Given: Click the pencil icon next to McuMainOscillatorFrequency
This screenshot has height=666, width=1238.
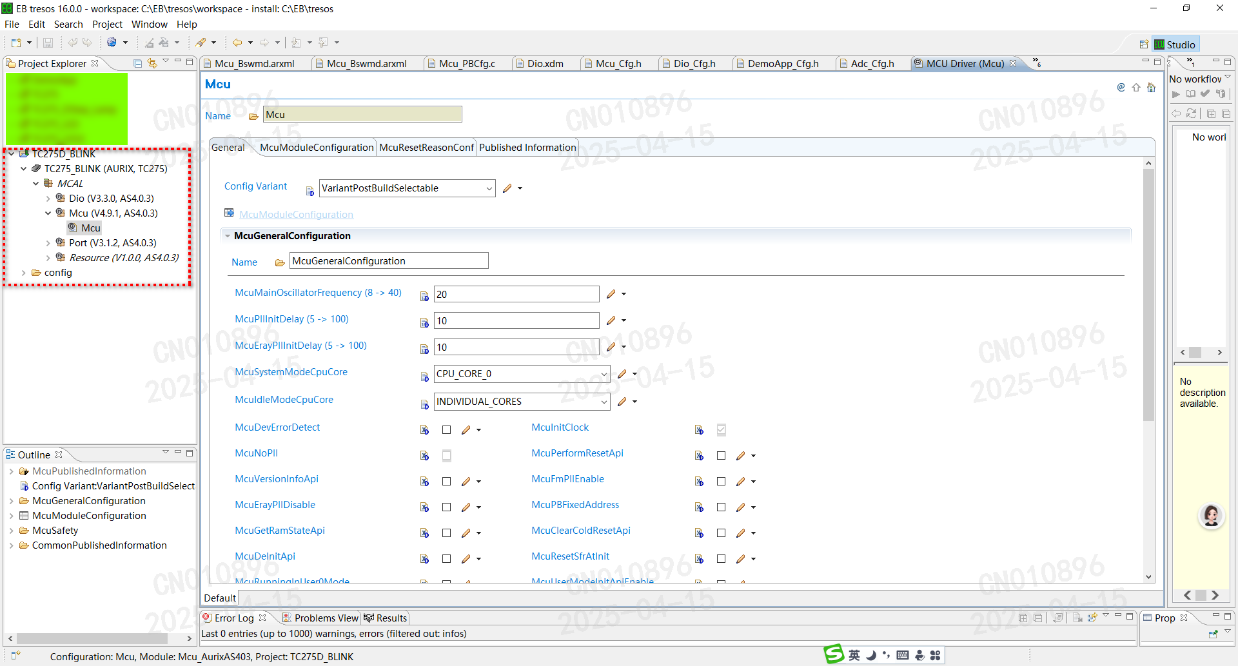Looking at the screenshot, I should 611,294.
